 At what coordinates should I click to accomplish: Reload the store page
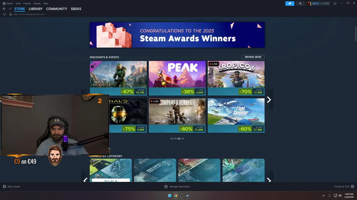pos(4,14)
